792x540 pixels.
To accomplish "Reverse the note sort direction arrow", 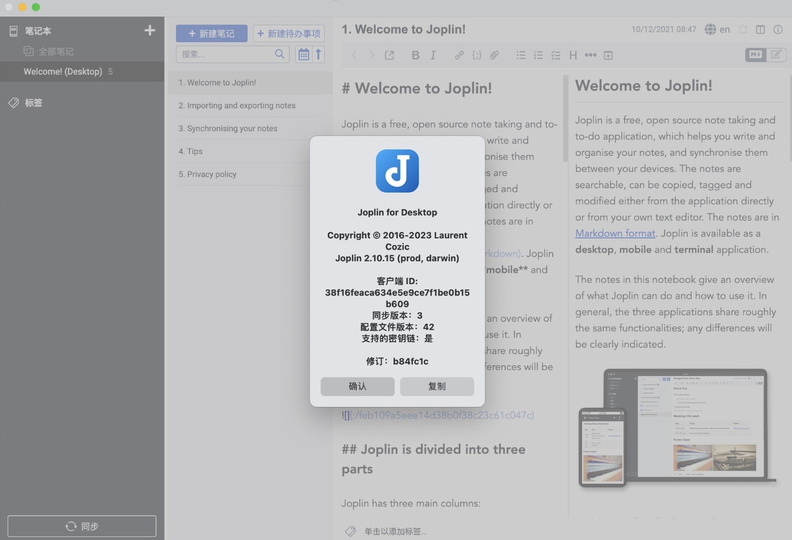I will (319, 55).
